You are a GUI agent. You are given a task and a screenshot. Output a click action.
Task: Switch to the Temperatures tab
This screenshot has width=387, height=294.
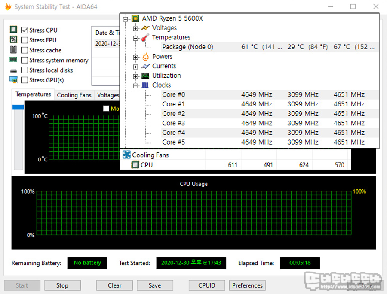(33, 94)
